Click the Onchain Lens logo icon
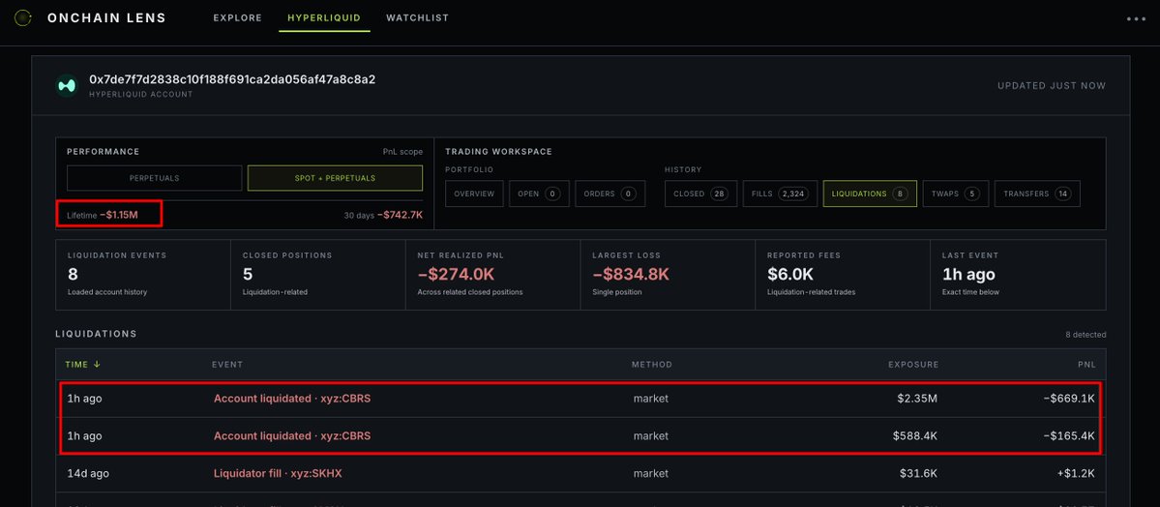 tap(23, 17)
